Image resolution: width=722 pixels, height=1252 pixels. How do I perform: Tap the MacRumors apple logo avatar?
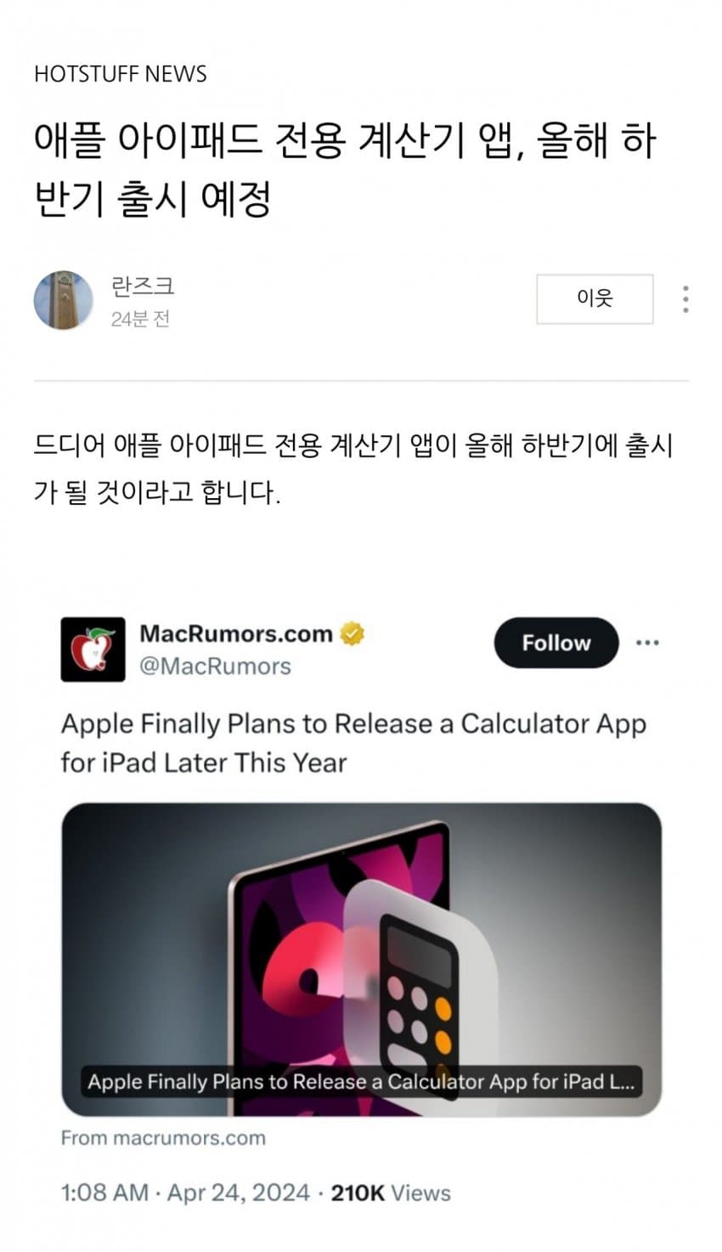pos(93,649)
